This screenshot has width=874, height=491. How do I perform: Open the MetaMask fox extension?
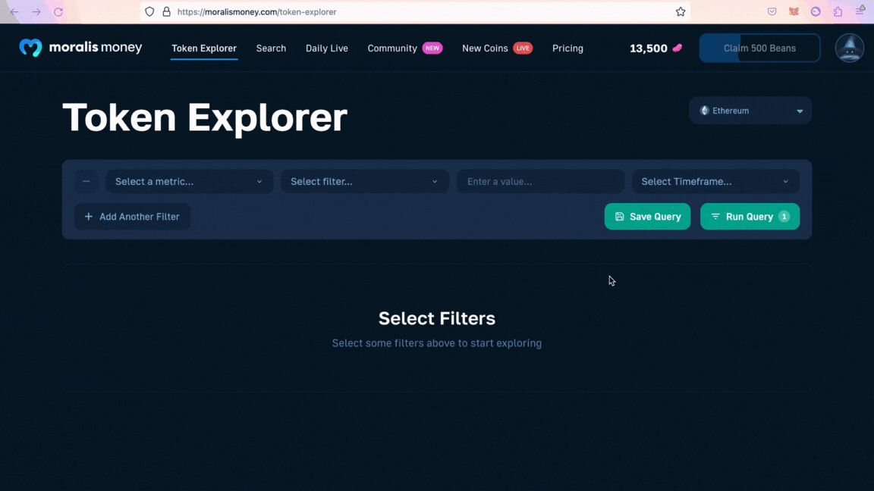(x=794, y=11)
